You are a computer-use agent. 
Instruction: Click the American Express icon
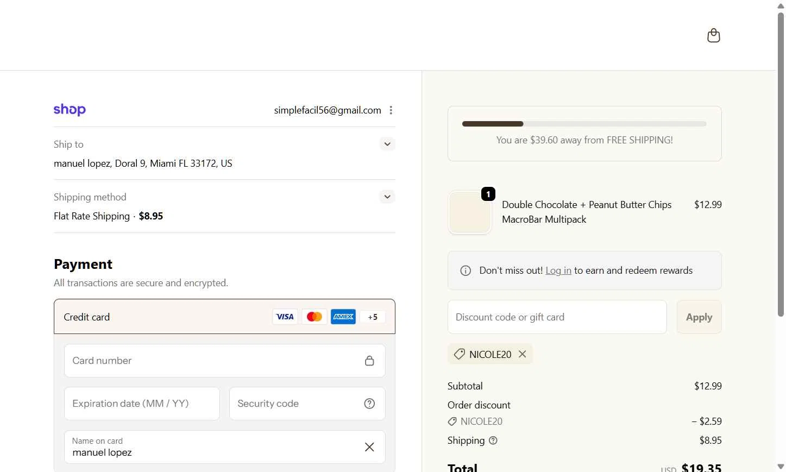(343, 317)
